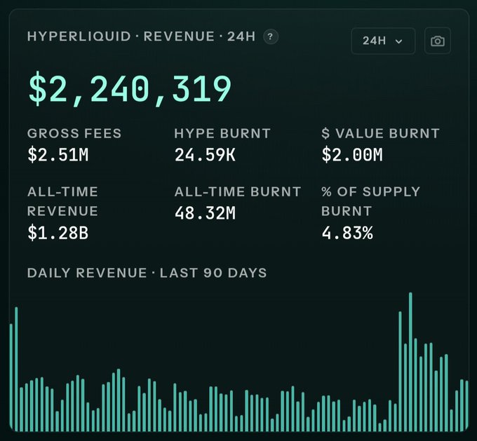Click the Gross Fees value $2.51M
477x441 pixels.
click(58, 154)
